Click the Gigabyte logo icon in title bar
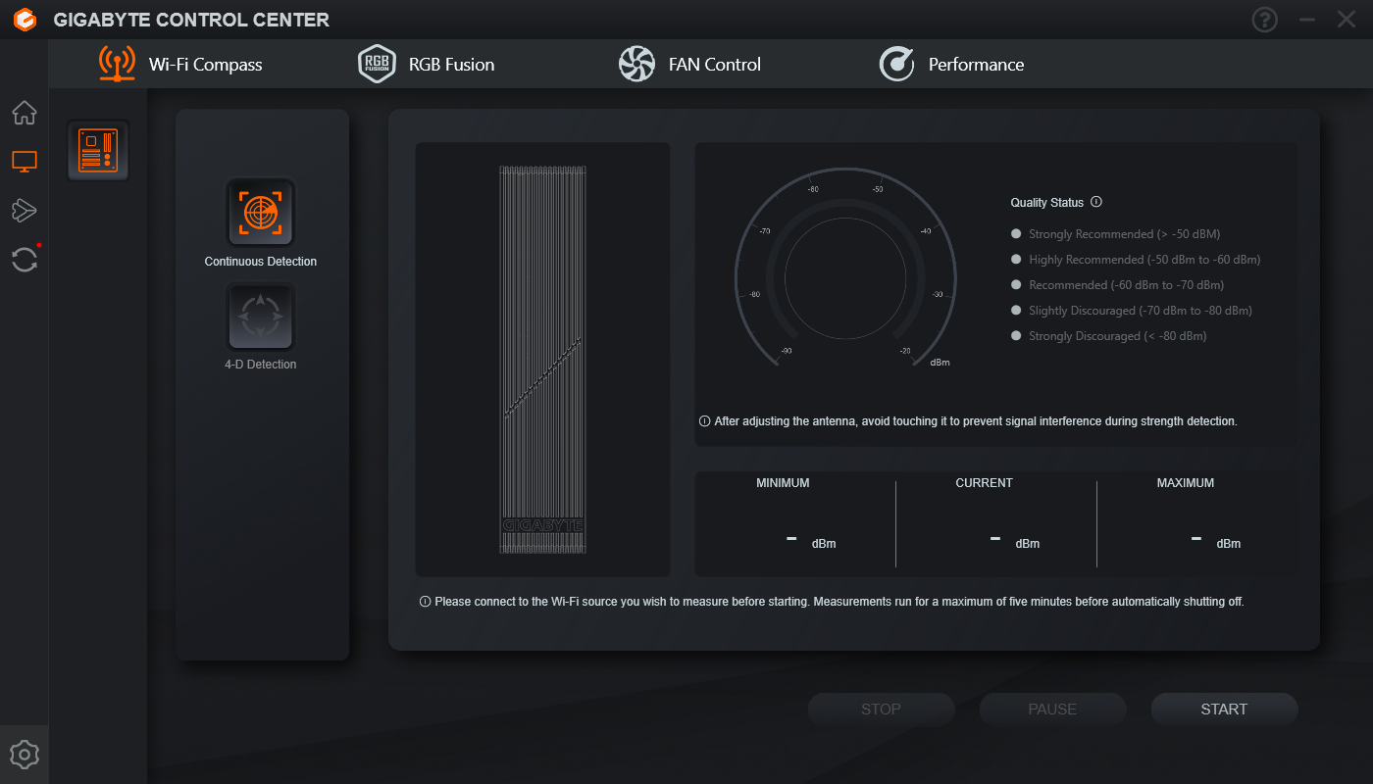Image resolution: width=1373 pixels, height=784 pixels. click(25, 19)
